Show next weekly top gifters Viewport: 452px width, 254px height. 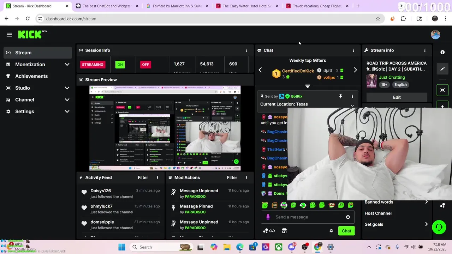pyautogui.click(x=355, y=70)
